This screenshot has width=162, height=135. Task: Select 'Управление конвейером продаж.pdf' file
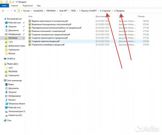pos(48,44)
